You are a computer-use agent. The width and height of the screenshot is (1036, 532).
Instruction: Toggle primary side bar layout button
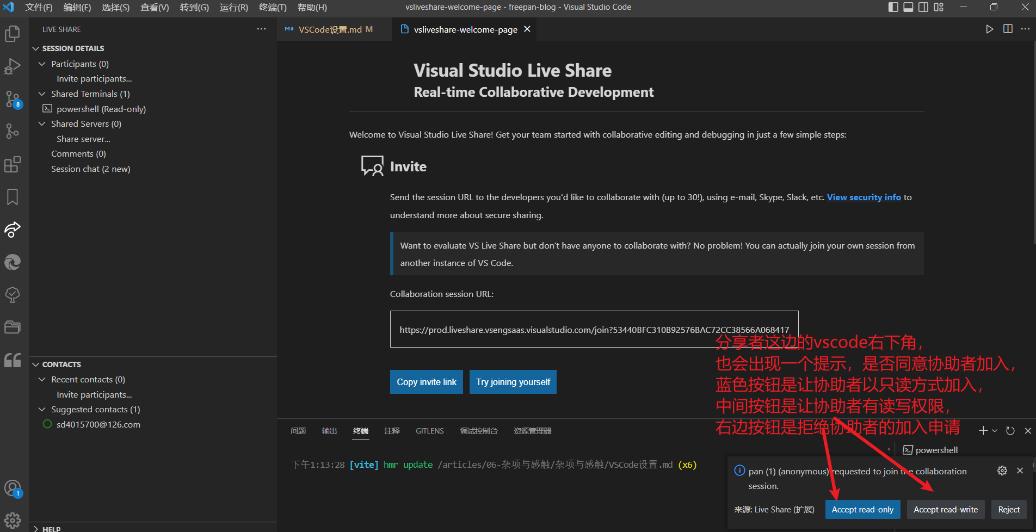click(x=893, y=7)
